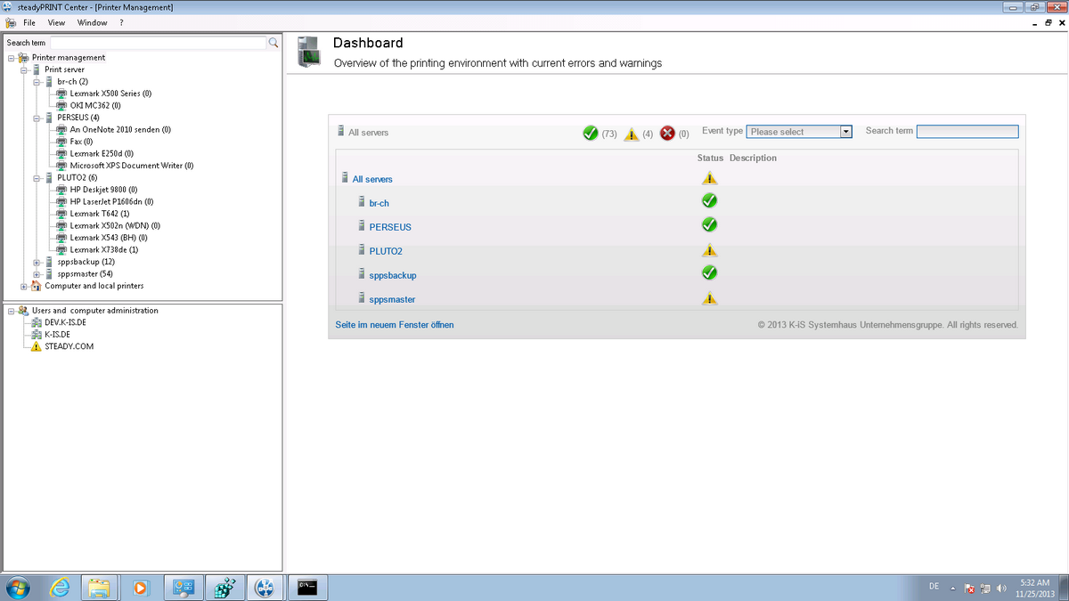Open Windows Media Player from the taskbar
Viewport: 1069px width, 601px height.
coord(141,587)
